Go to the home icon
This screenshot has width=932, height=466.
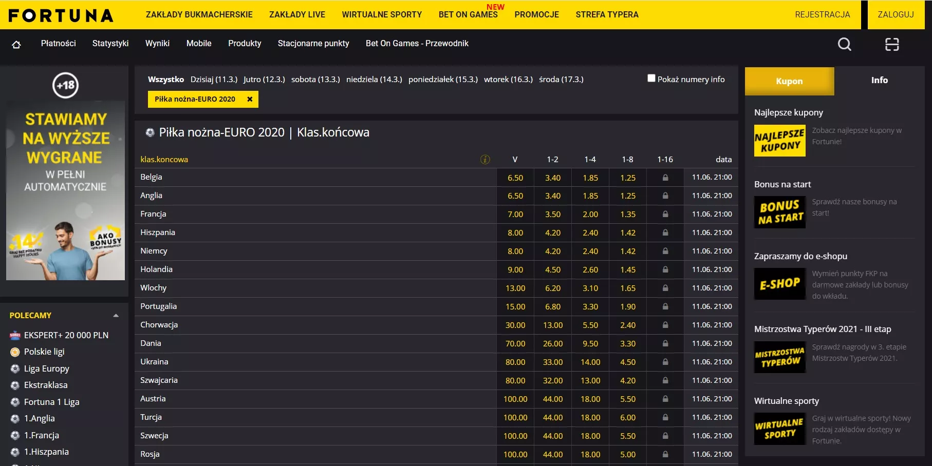(x=16, y=44)
